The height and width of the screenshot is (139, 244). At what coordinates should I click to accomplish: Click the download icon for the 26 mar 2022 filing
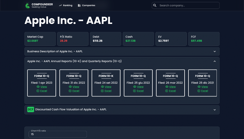click(167, 91)
